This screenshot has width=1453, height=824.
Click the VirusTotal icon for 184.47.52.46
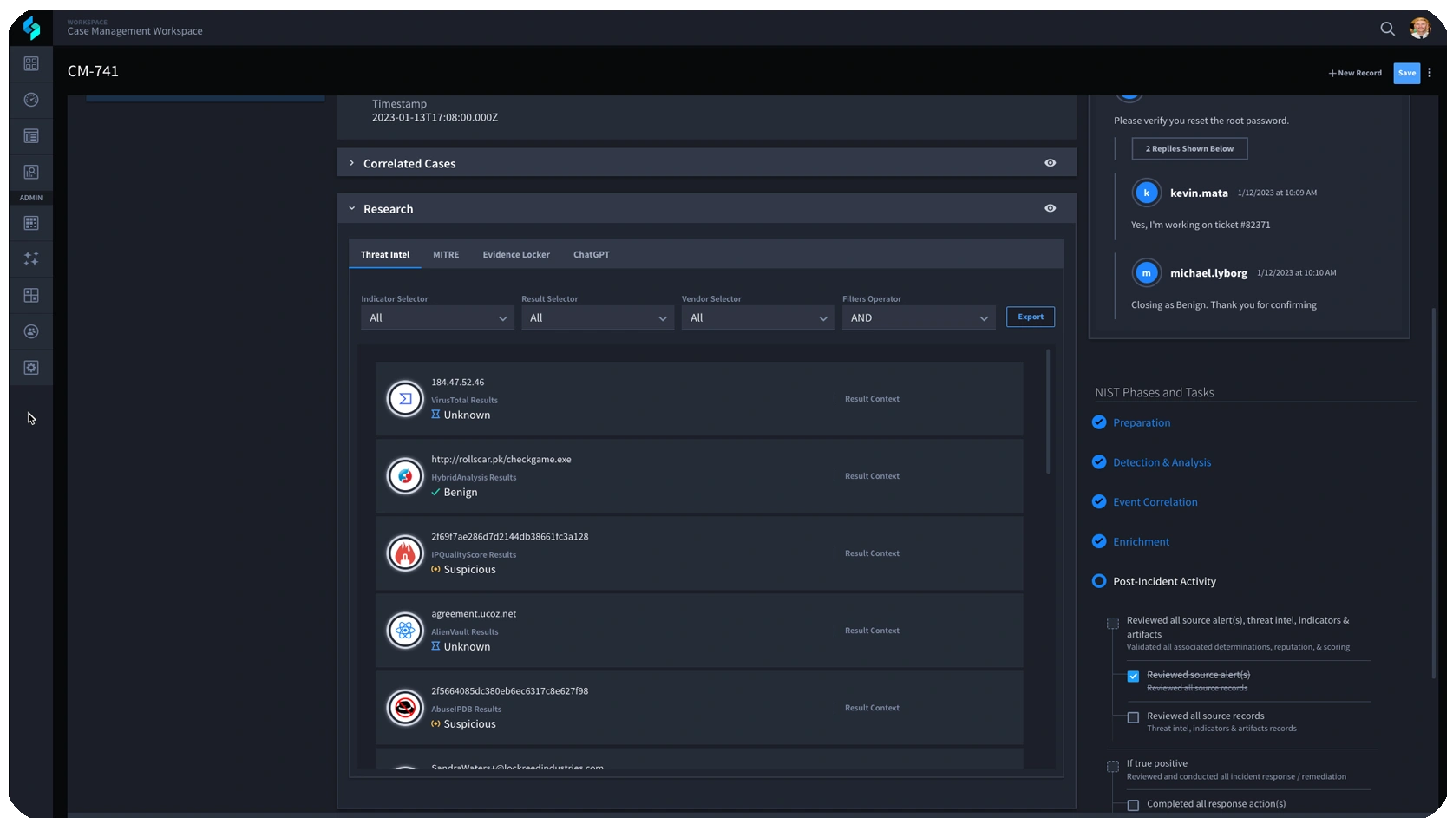(x=405, y=399)
